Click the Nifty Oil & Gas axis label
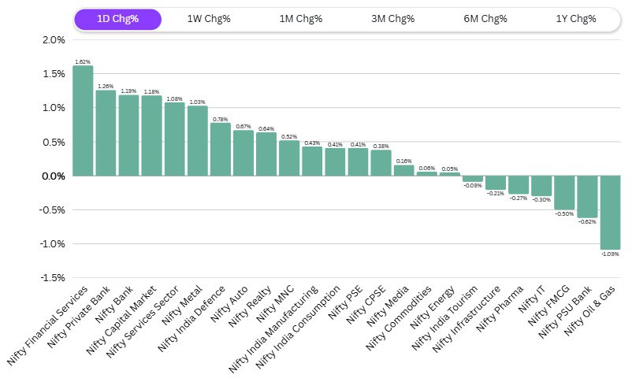Image resolution: width=632 pixels, height=382 pixels. pos(589,310)
